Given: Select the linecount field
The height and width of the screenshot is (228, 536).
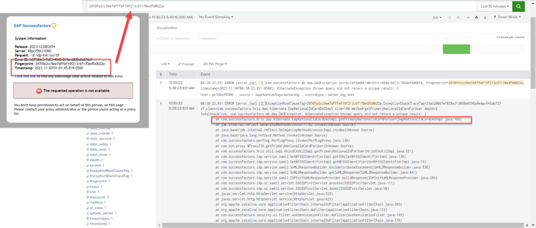Looking at the screenshot, I should click(98, 197).
